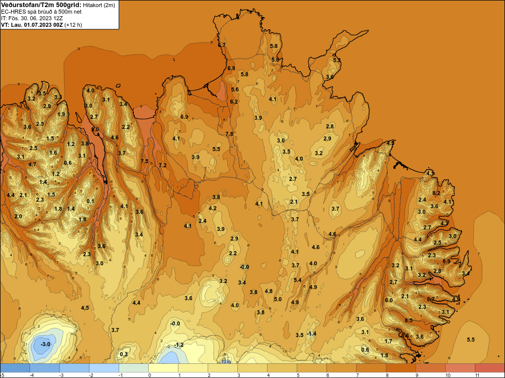The width and height of the screenshot is (505, 378).
Task: Click the 1.6 temperature reading
Action: click(53, 153)
